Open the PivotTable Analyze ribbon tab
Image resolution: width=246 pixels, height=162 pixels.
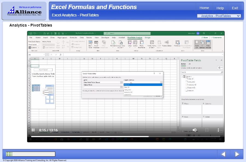coord(135,37)
